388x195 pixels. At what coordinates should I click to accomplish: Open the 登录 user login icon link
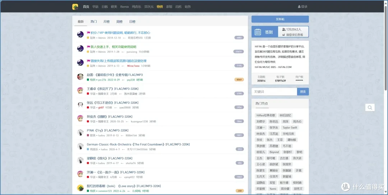[302, 7]
